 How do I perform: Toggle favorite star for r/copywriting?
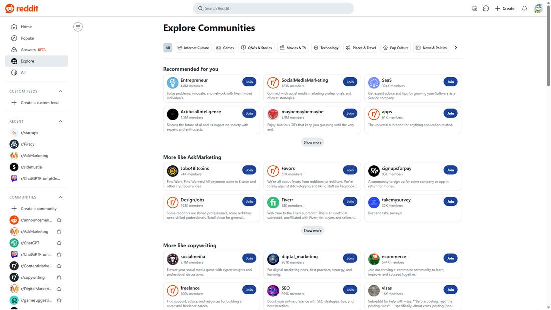(59, 277)
